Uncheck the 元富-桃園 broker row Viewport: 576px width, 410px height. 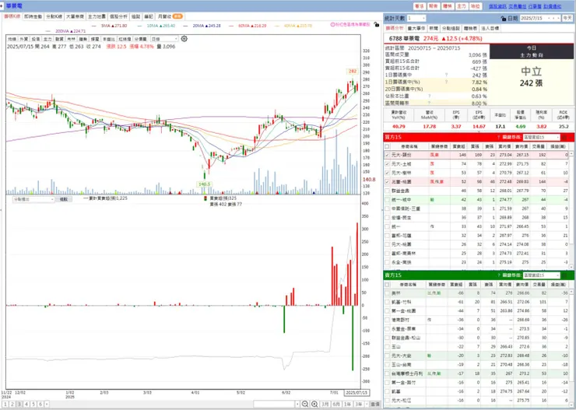click(x=387, y=182)
